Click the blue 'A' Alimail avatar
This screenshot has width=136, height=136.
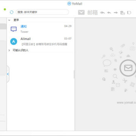click(14, 42)
